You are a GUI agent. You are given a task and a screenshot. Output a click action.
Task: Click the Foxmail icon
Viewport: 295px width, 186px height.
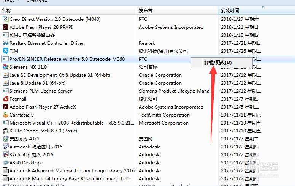[6, 99]
